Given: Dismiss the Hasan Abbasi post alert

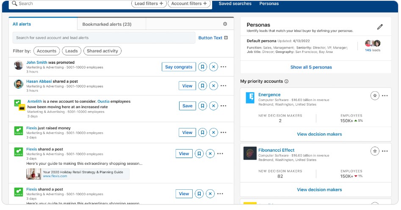Looking at the screenshot, I should click(x=213, y=86).
